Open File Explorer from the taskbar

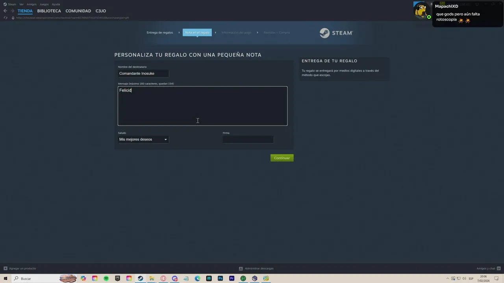coord(152,279)
